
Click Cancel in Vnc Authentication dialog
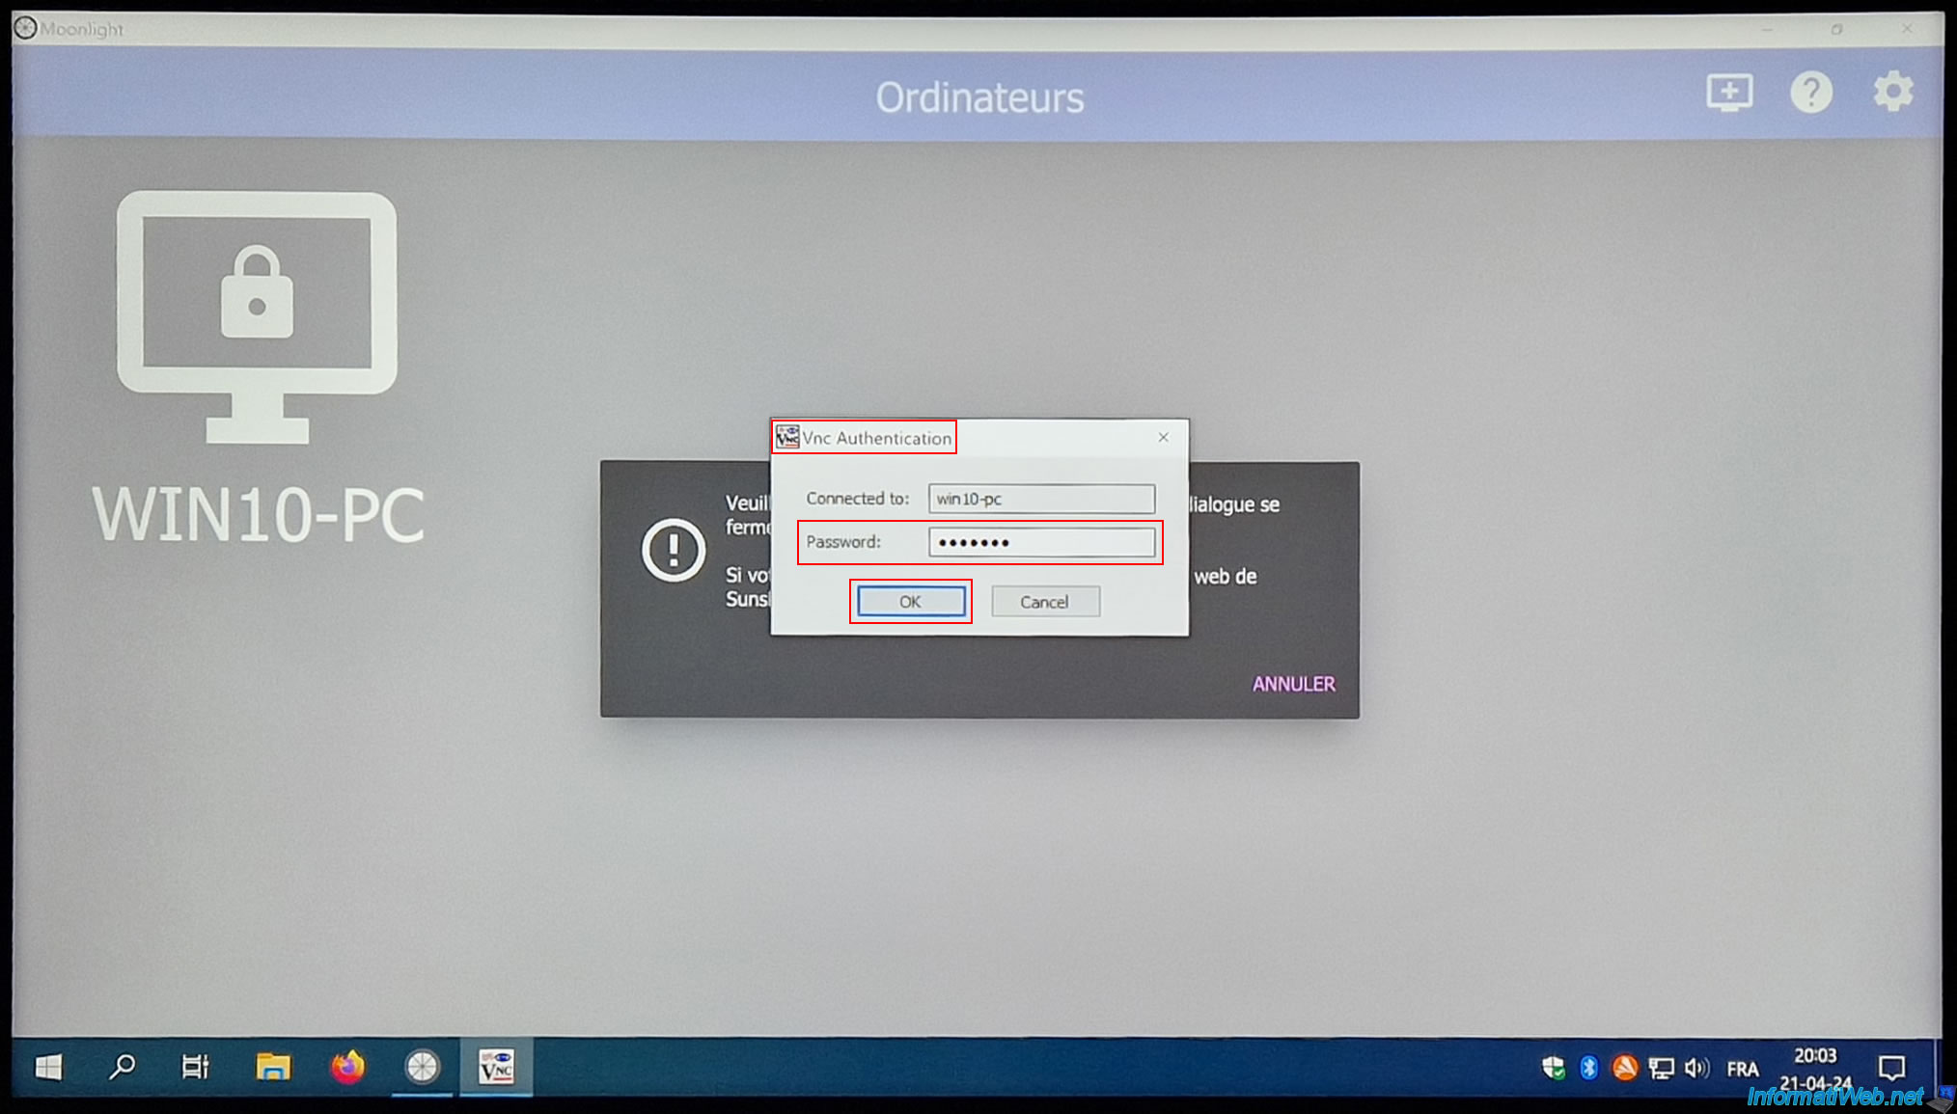tap(1044, 602)
